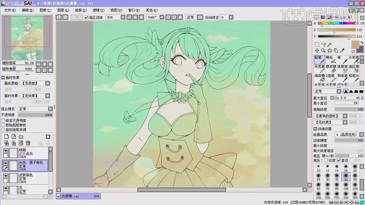This screenshot has height=205, width=365.
Task: Select the 和纸笔 washi brush tool
Action: 342,78
